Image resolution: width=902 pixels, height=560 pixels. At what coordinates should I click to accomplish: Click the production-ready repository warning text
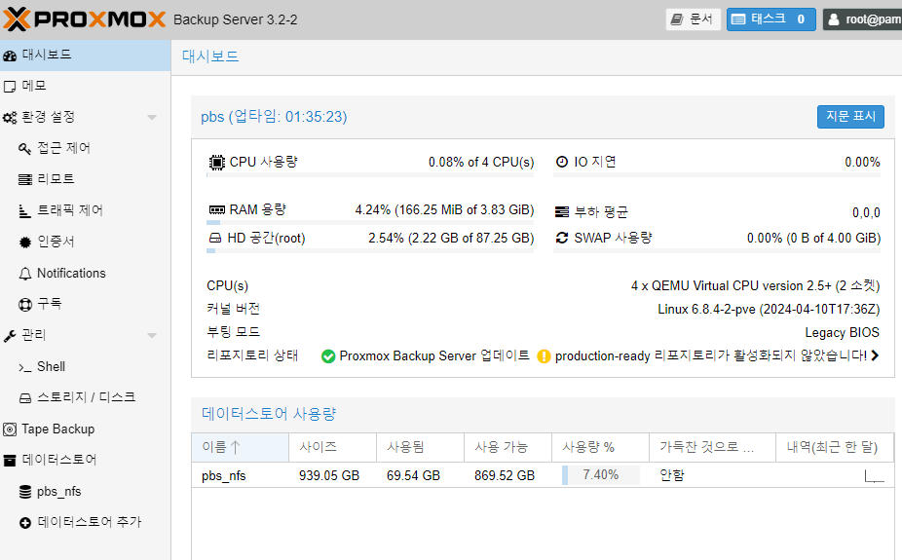(x=710, y=355)
